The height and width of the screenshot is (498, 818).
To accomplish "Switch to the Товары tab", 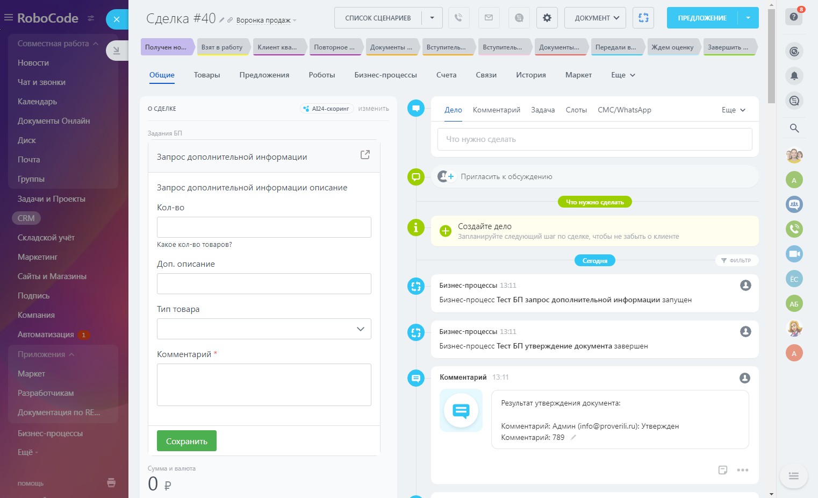I will pyautogui.click(x=207, y=75).
